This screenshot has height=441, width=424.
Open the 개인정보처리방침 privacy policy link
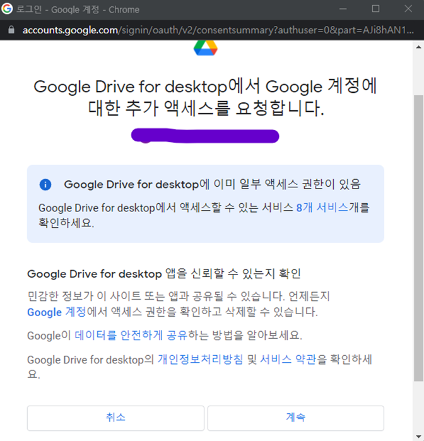point(200,360)
